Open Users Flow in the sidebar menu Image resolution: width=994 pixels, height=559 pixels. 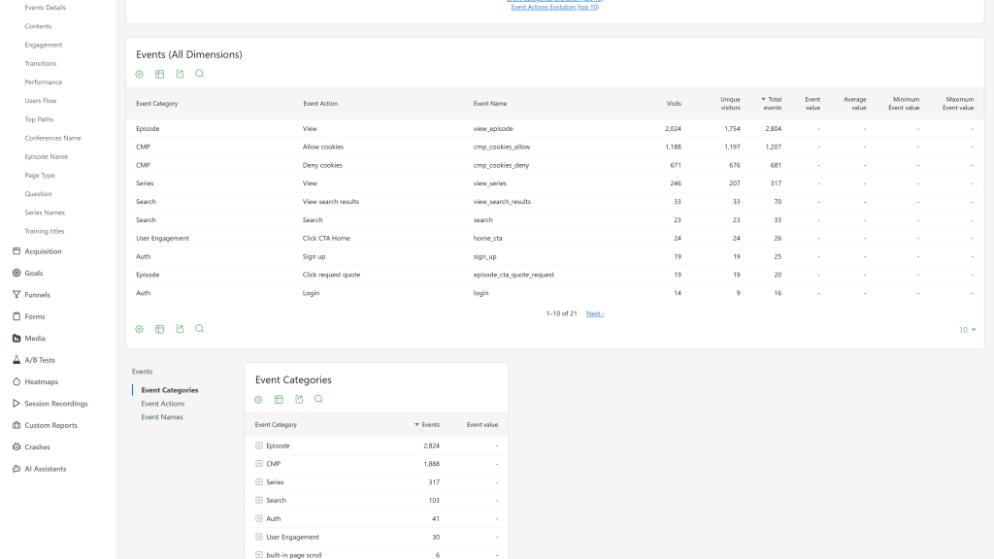click(41, 101)
